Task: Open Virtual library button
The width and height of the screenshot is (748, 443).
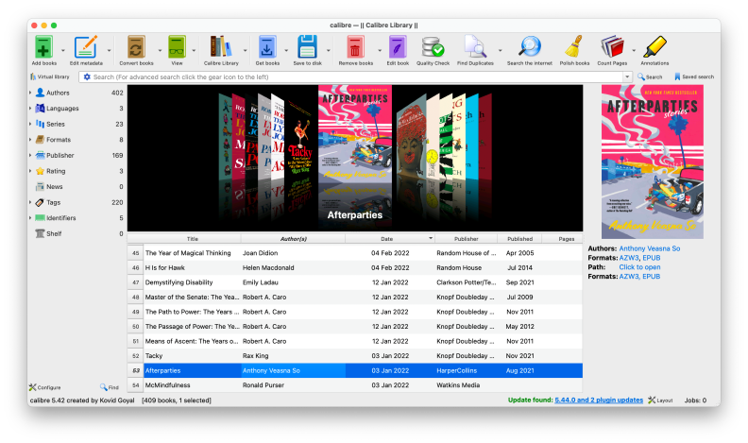Action: click(50, 77)
